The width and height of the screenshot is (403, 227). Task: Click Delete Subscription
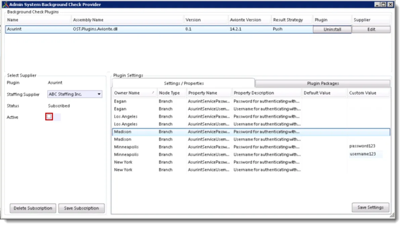point(33,208)
